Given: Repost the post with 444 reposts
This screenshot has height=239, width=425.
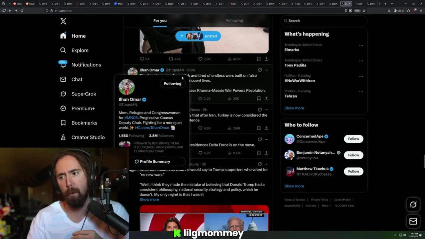Looking at the screenshot, I should tap(175, 59).
